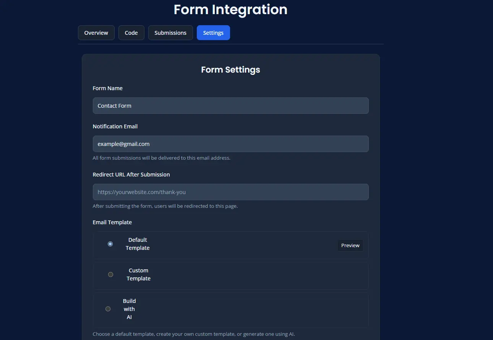
Task: Click the Email Template label
Action: tap(112, 222)
